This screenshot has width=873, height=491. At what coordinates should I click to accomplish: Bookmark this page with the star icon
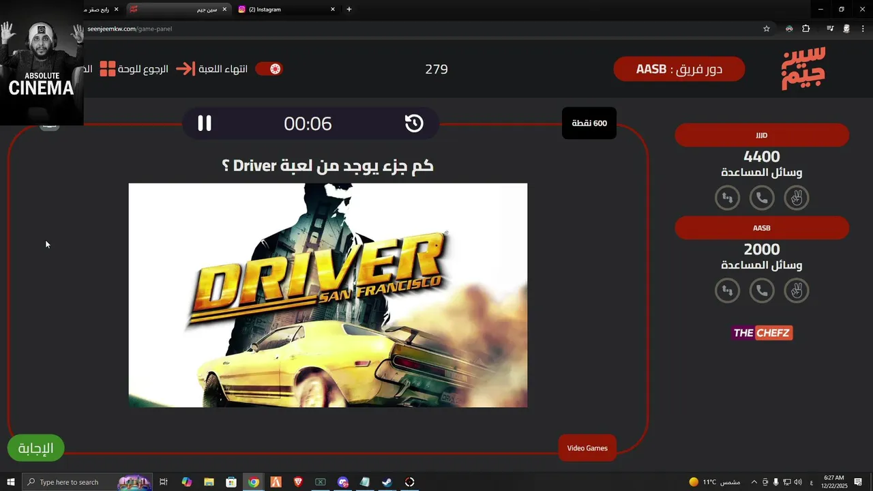pos(767,29)
